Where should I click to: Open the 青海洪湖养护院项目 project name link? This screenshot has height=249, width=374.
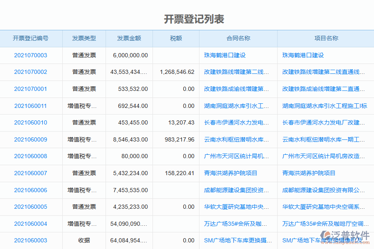click(x=308, y=173)
